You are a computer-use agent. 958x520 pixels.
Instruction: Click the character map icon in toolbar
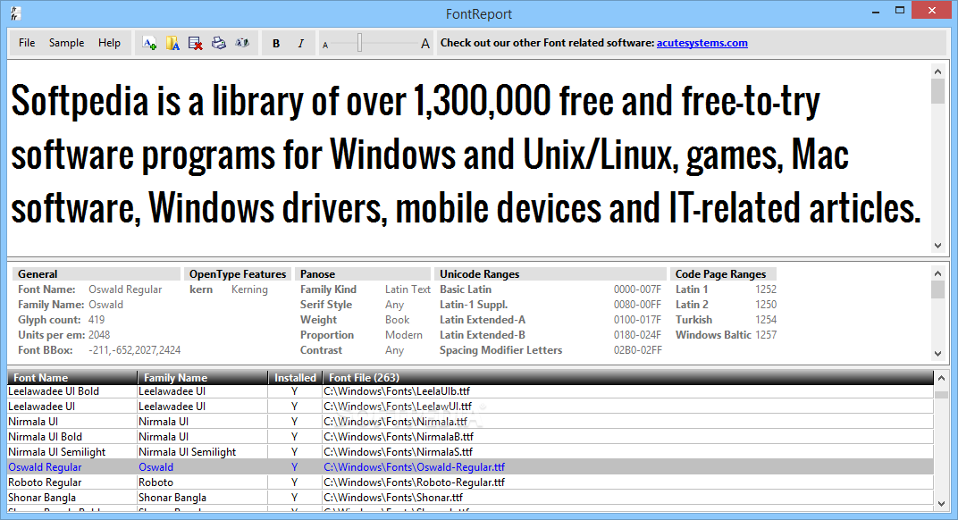(x=242, y=43)
